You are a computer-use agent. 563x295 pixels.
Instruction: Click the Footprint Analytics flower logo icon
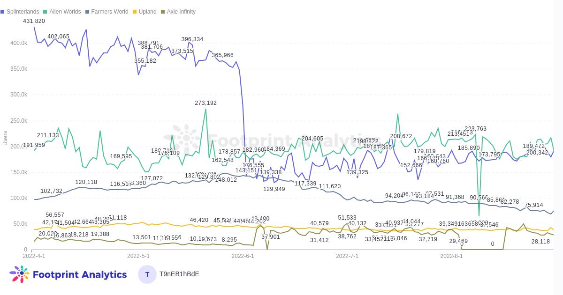pyautogui.click(x=19, y=274)
